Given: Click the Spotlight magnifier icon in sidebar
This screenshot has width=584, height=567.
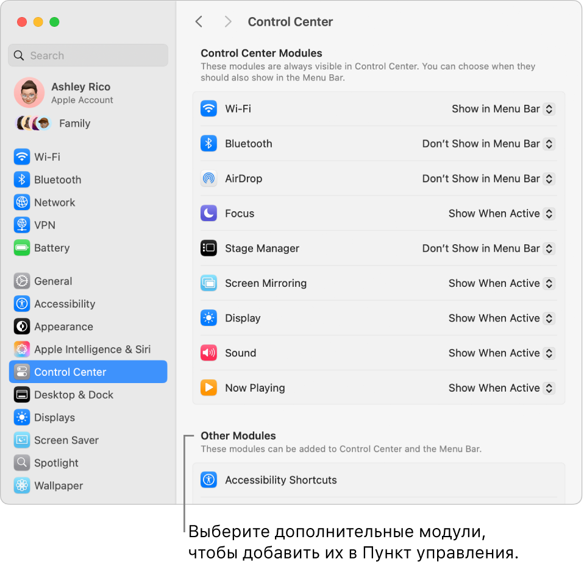Looking at the screenshot, I should pos(22,463).
